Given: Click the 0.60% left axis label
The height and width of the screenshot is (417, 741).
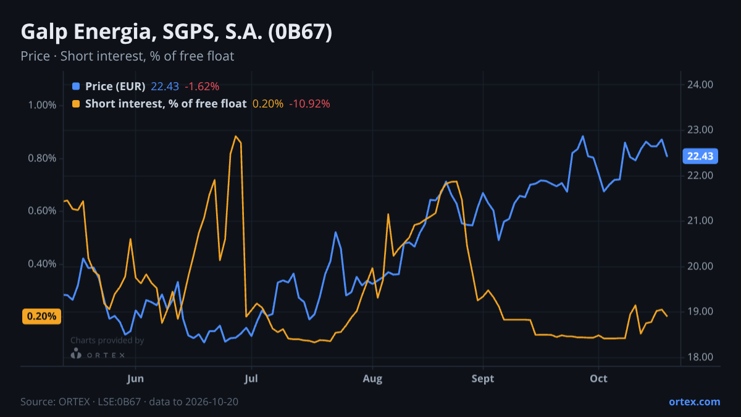Looking at the screenshot, I should pos(43,211).
